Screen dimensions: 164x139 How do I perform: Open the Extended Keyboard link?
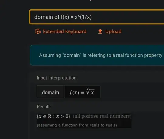point(61,31)
